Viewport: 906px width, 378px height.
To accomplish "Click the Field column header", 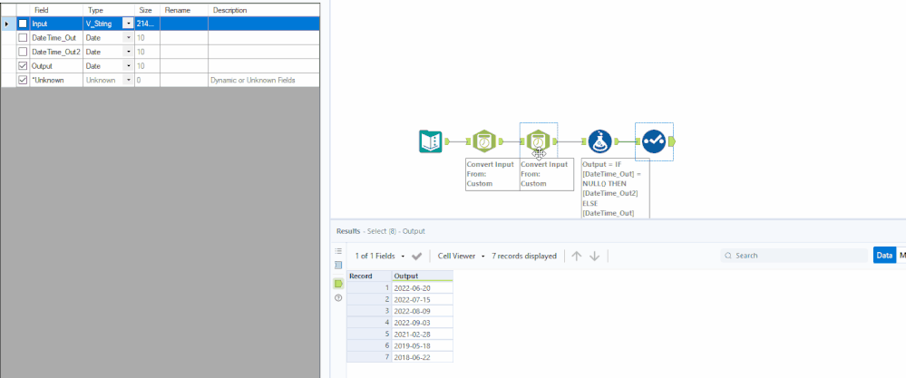I will click(56, 10).
